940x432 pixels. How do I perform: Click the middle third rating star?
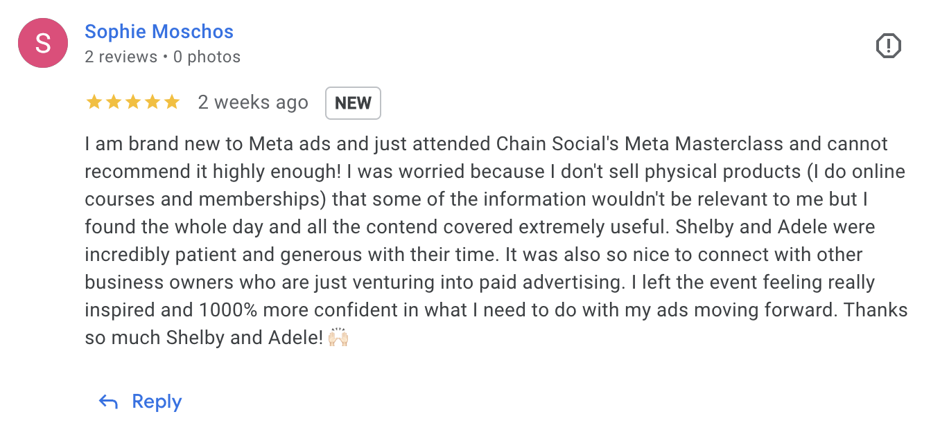coord(132,102)
